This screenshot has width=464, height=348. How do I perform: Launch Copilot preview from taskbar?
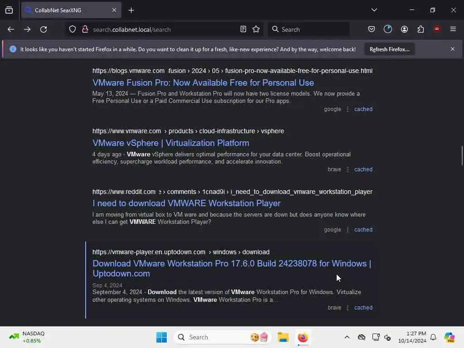(449, 337)
